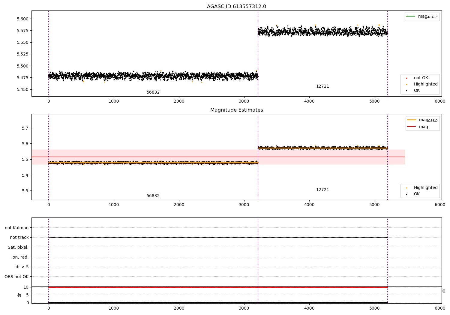Screen dimensions: 450x315
Task: Click the orange 'Highlighted' marker in top legend
Action: point(407,84)
